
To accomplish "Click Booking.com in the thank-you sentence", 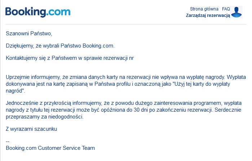I will 98,46.
